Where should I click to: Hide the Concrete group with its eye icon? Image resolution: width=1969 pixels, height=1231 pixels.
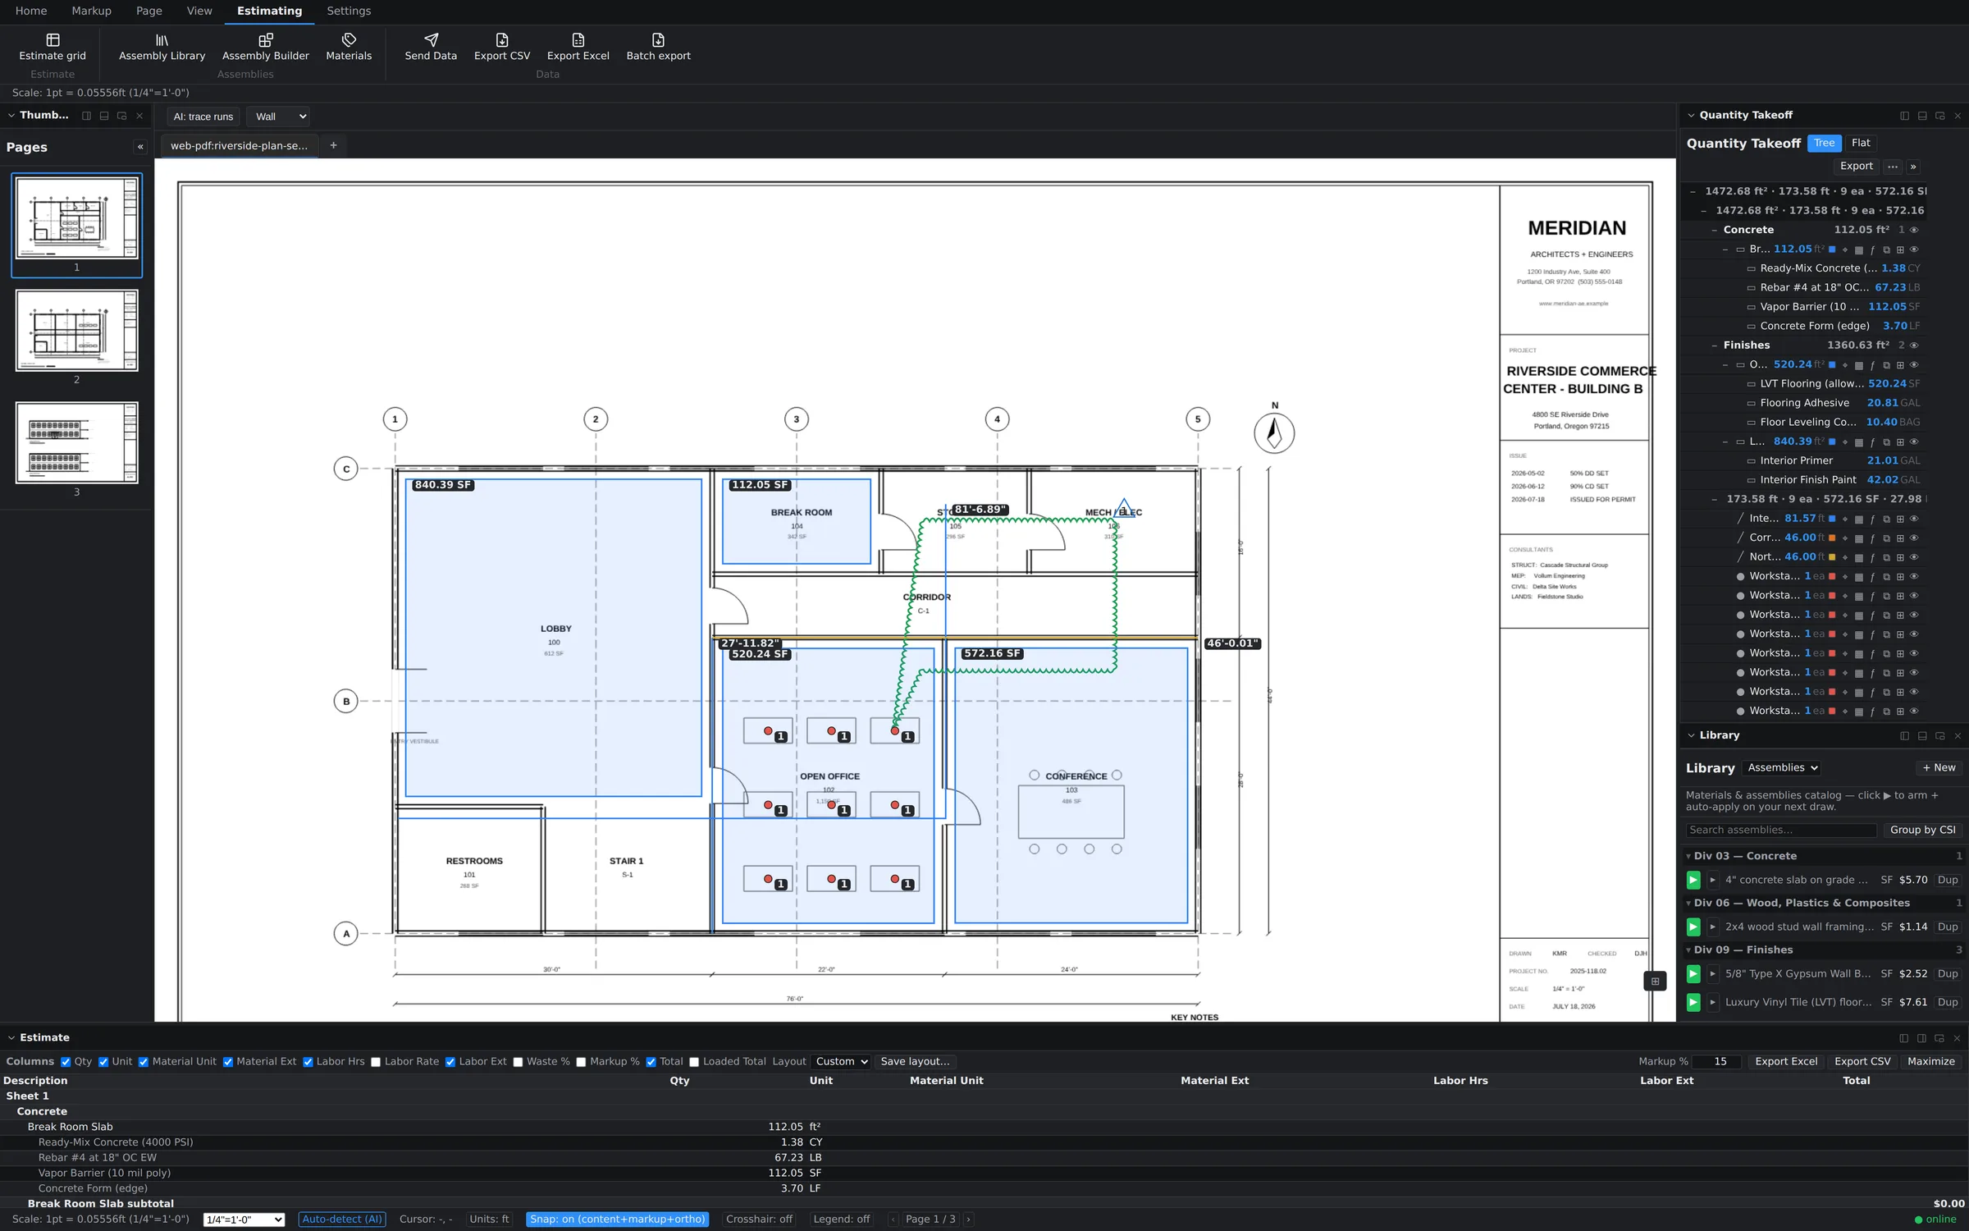pos(1914,231)
